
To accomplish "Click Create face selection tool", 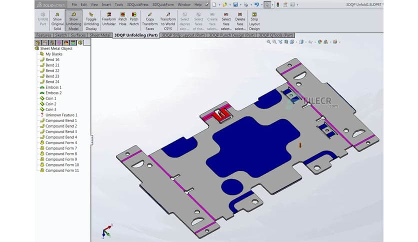I will [x=212, y=21].
